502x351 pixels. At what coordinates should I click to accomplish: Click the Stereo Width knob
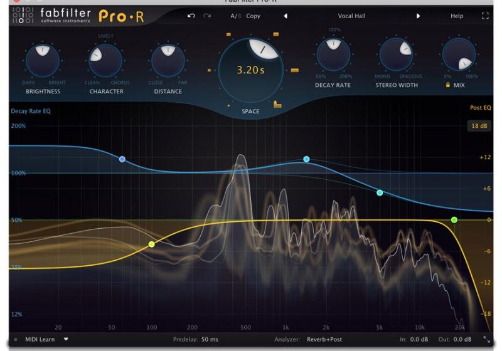point(397,55)
